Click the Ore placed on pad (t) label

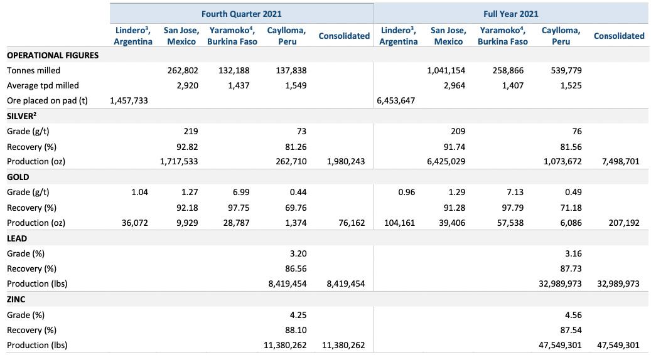pyautogui.click(x=47, y=100)
